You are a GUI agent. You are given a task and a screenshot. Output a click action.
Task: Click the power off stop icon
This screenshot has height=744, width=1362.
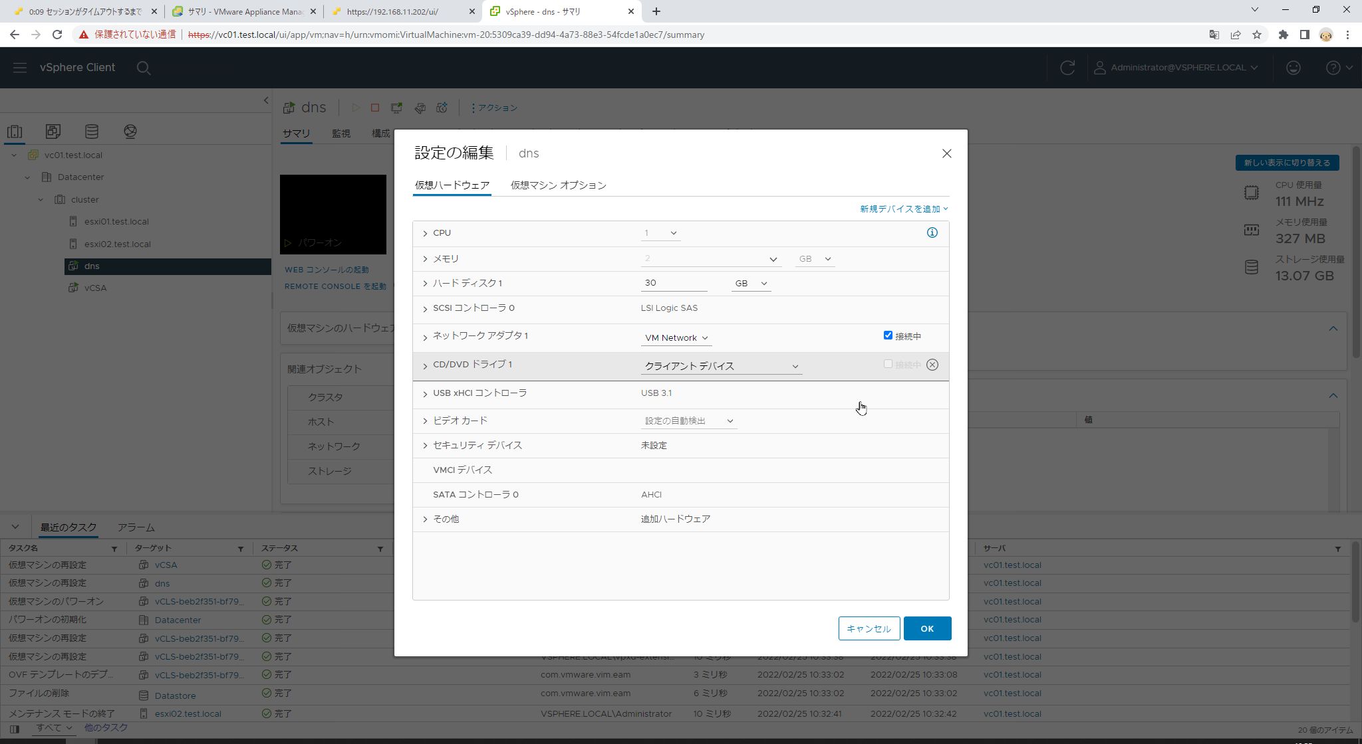pyautogui.click(x=375, y=108)
